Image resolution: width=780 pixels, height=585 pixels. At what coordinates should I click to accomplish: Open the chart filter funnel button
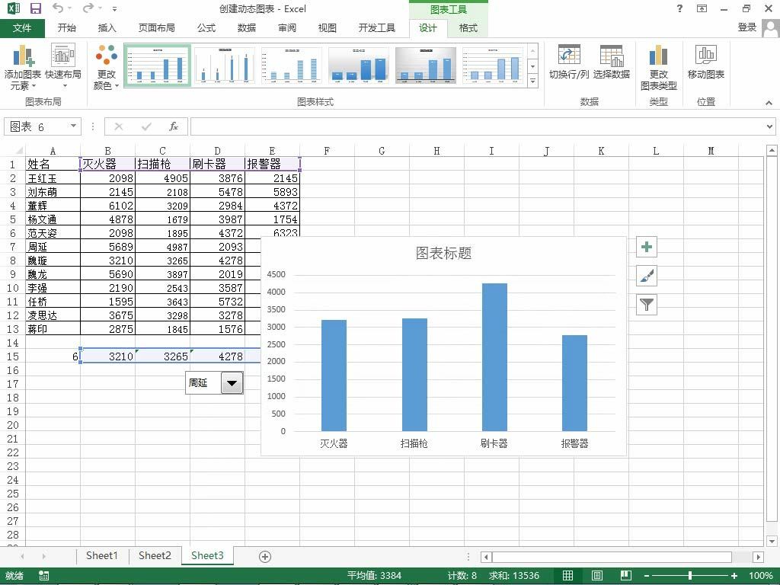click(646, 305)
